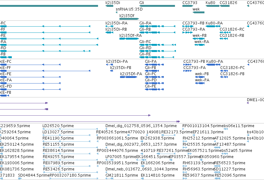Viewport: 264px width, 180px height.
Task: Select the Gli gene feature label
Action: click(141, 3)
